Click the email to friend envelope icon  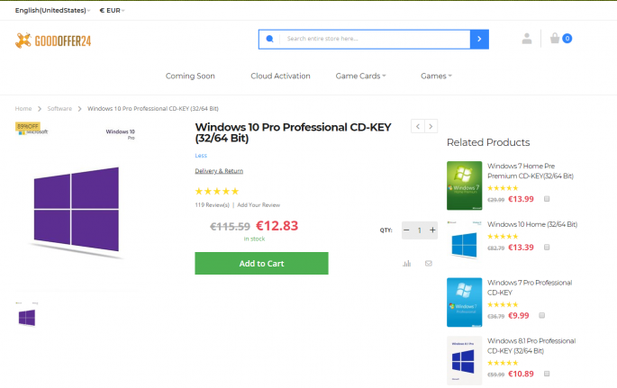click(429, 264)
